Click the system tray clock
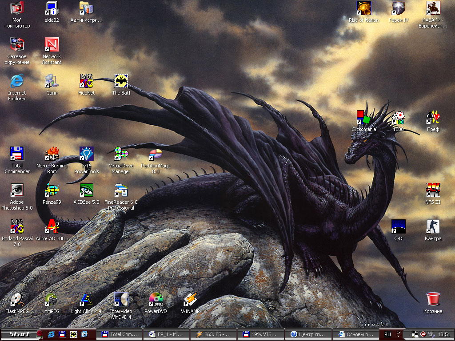The height and width of the screenshot is (341, 455). coord(443,334)
